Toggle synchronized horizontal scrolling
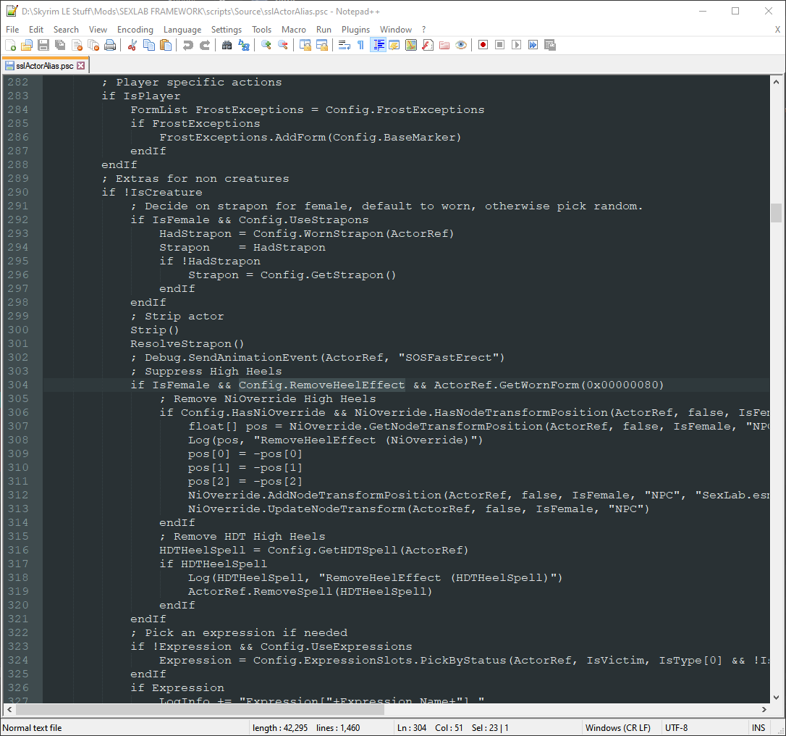 [322, 45]
